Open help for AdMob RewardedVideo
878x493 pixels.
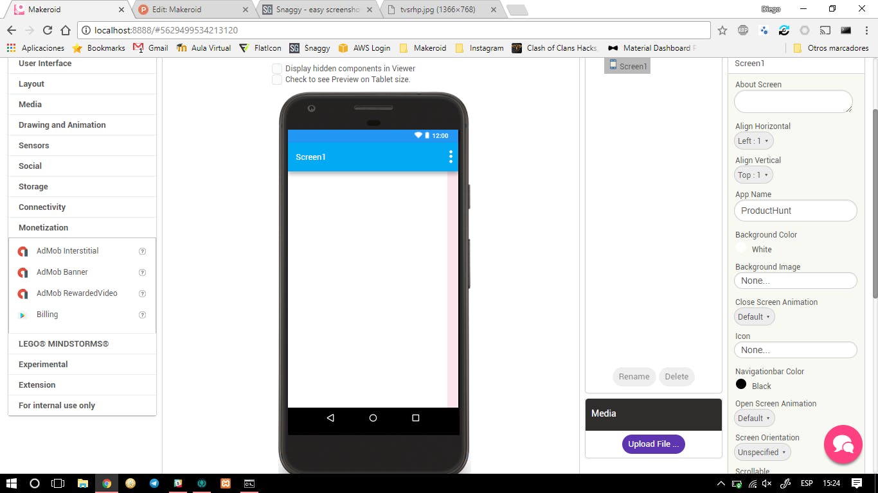(143, 294)
